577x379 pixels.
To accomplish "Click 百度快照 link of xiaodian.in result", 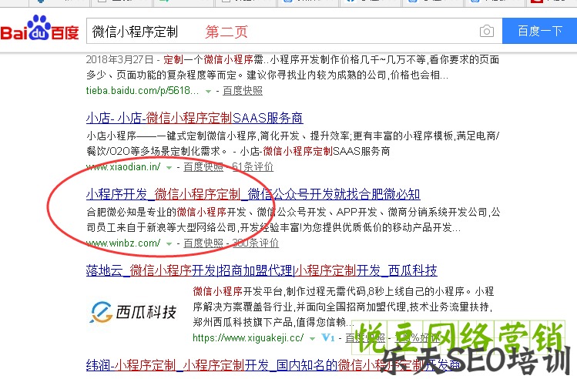I will (203, 167).
